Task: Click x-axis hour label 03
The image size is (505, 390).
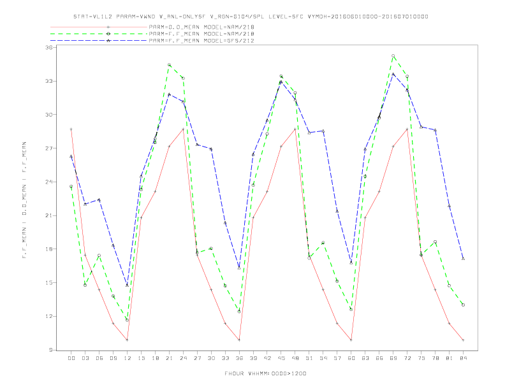Action: pos(85,358)
